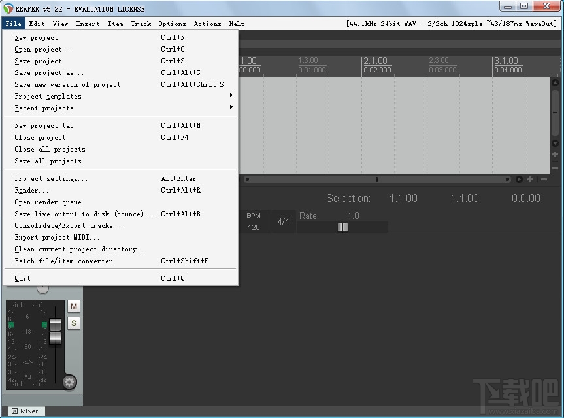564x418 pixels.
Task: Choose Open project... menu entry
Action: tap(120, 49)
